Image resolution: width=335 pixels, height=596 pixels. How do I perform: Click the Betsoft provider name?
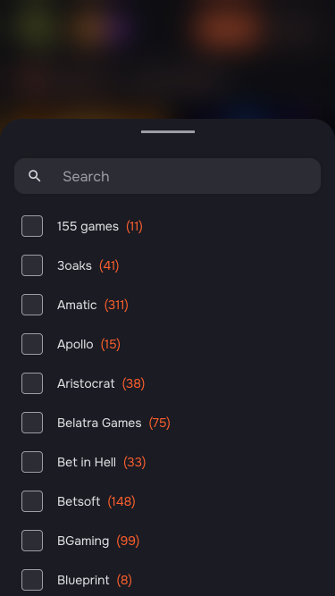(x=79, y=501)
